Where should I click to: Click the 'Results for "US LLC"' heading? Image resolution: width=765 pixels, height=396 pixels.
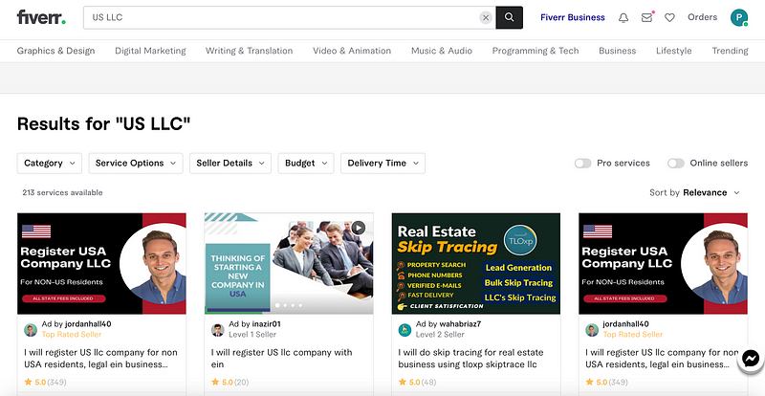[103, 123]
